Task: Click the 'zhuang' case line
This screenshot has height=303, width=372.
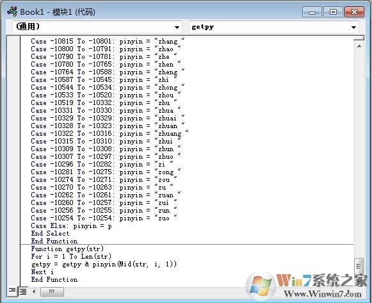Action: click(x=109, y=133)
